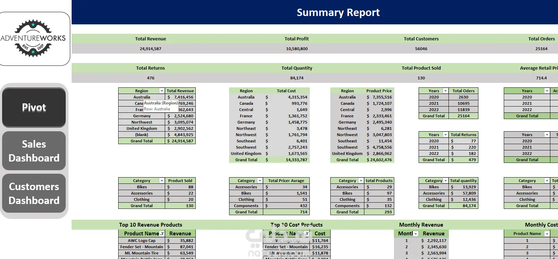
Task: Click the AdventureWorks Bike Shop logo
Action: [33, 38]
